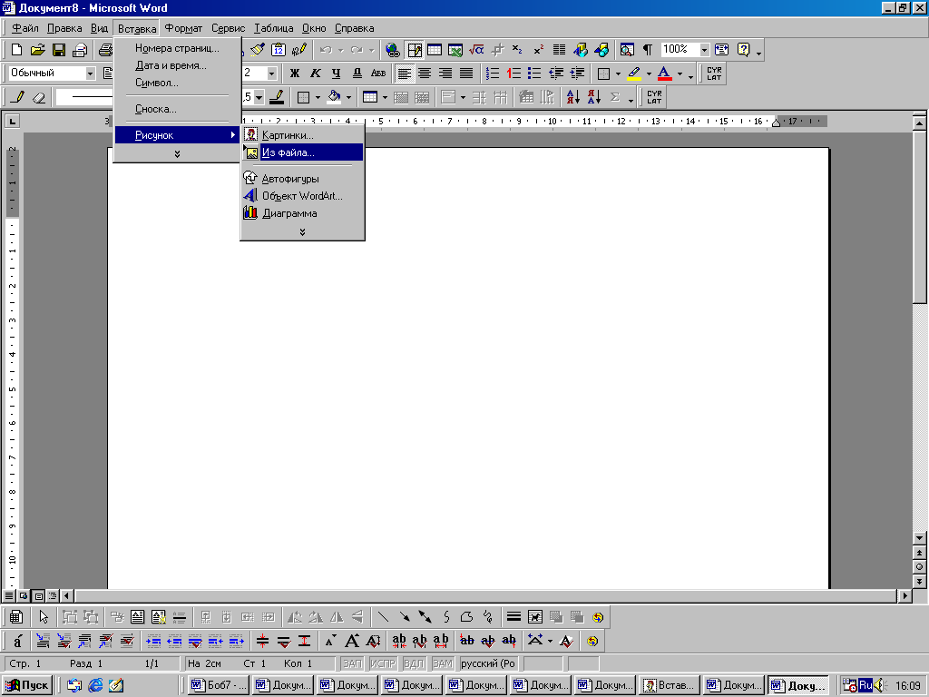Open the zoom 100% dropdown
Viewport: 929px width, 697px height.
tap(704, 50)
